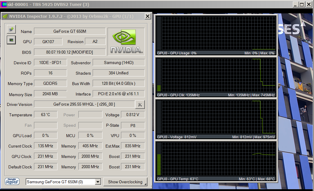Click the empty Fan field
Viewport: 314px width, 191px height.
[x=46, y=126]
